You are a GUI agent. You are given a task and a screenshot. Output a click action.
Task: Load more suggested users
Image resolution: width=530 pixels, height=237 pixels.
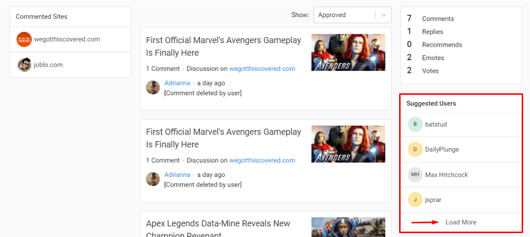[x=461, y=222]
